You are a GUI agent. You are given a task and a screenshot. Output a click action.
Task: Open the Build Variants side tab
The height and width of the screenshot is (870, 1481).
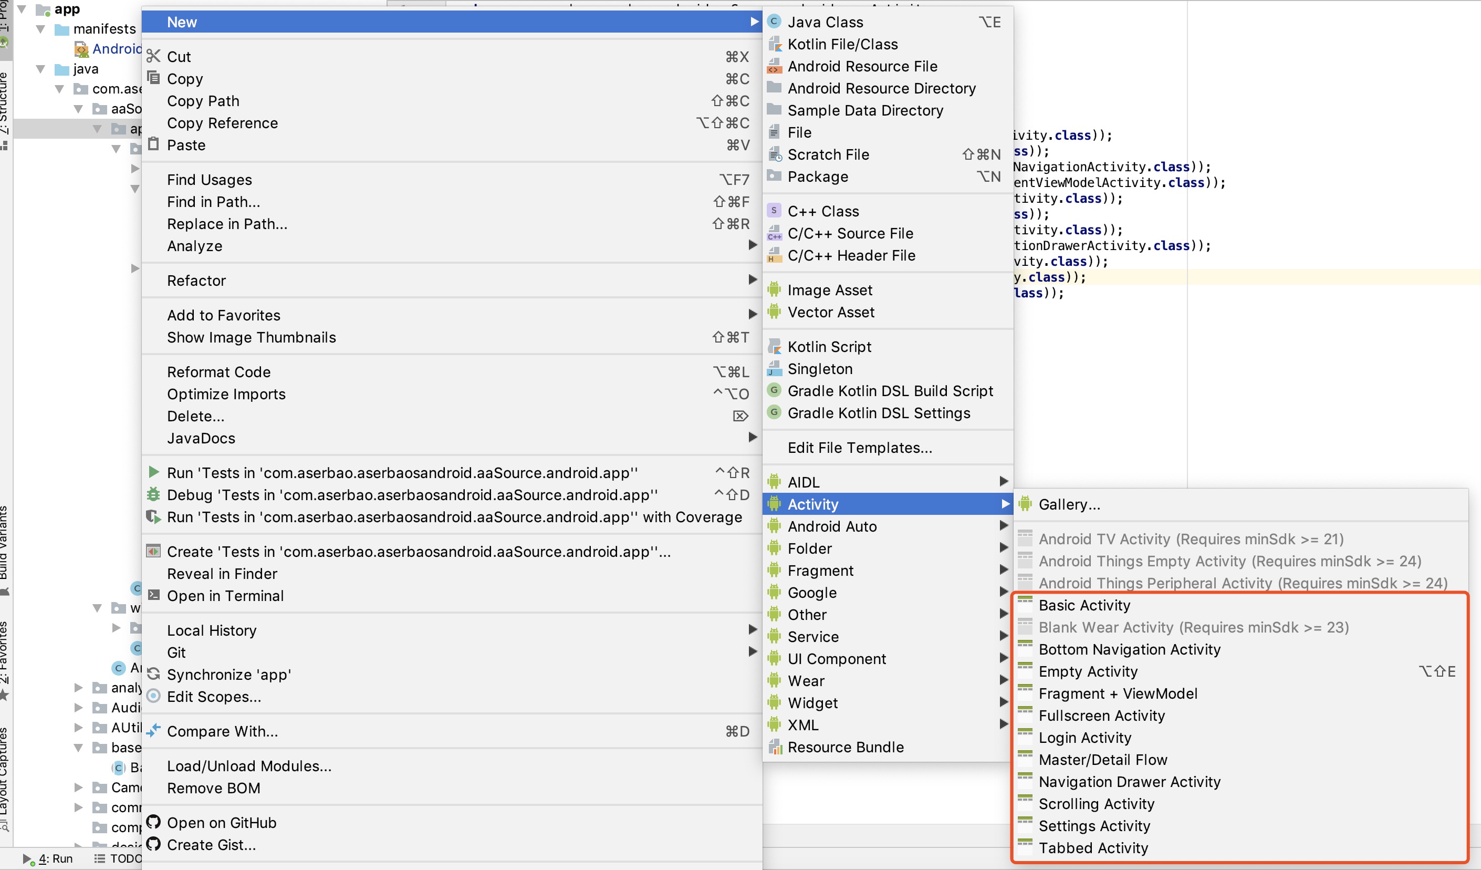(5, 550)
